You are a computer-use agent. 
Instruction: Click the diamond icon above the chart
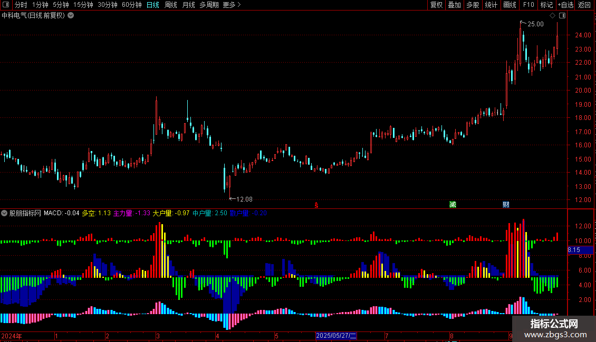[552, 16]
